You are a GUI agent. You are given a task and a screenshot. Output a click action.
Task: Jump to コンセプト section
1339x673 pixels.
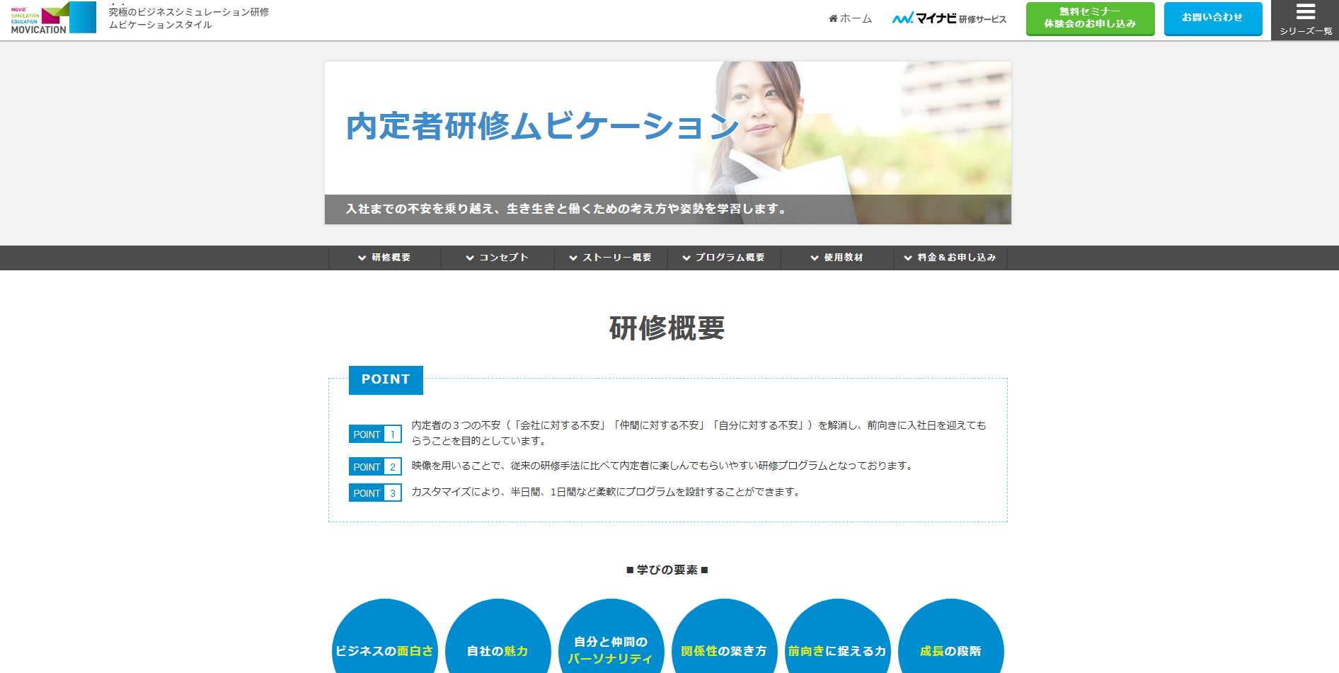coord(498,258)
